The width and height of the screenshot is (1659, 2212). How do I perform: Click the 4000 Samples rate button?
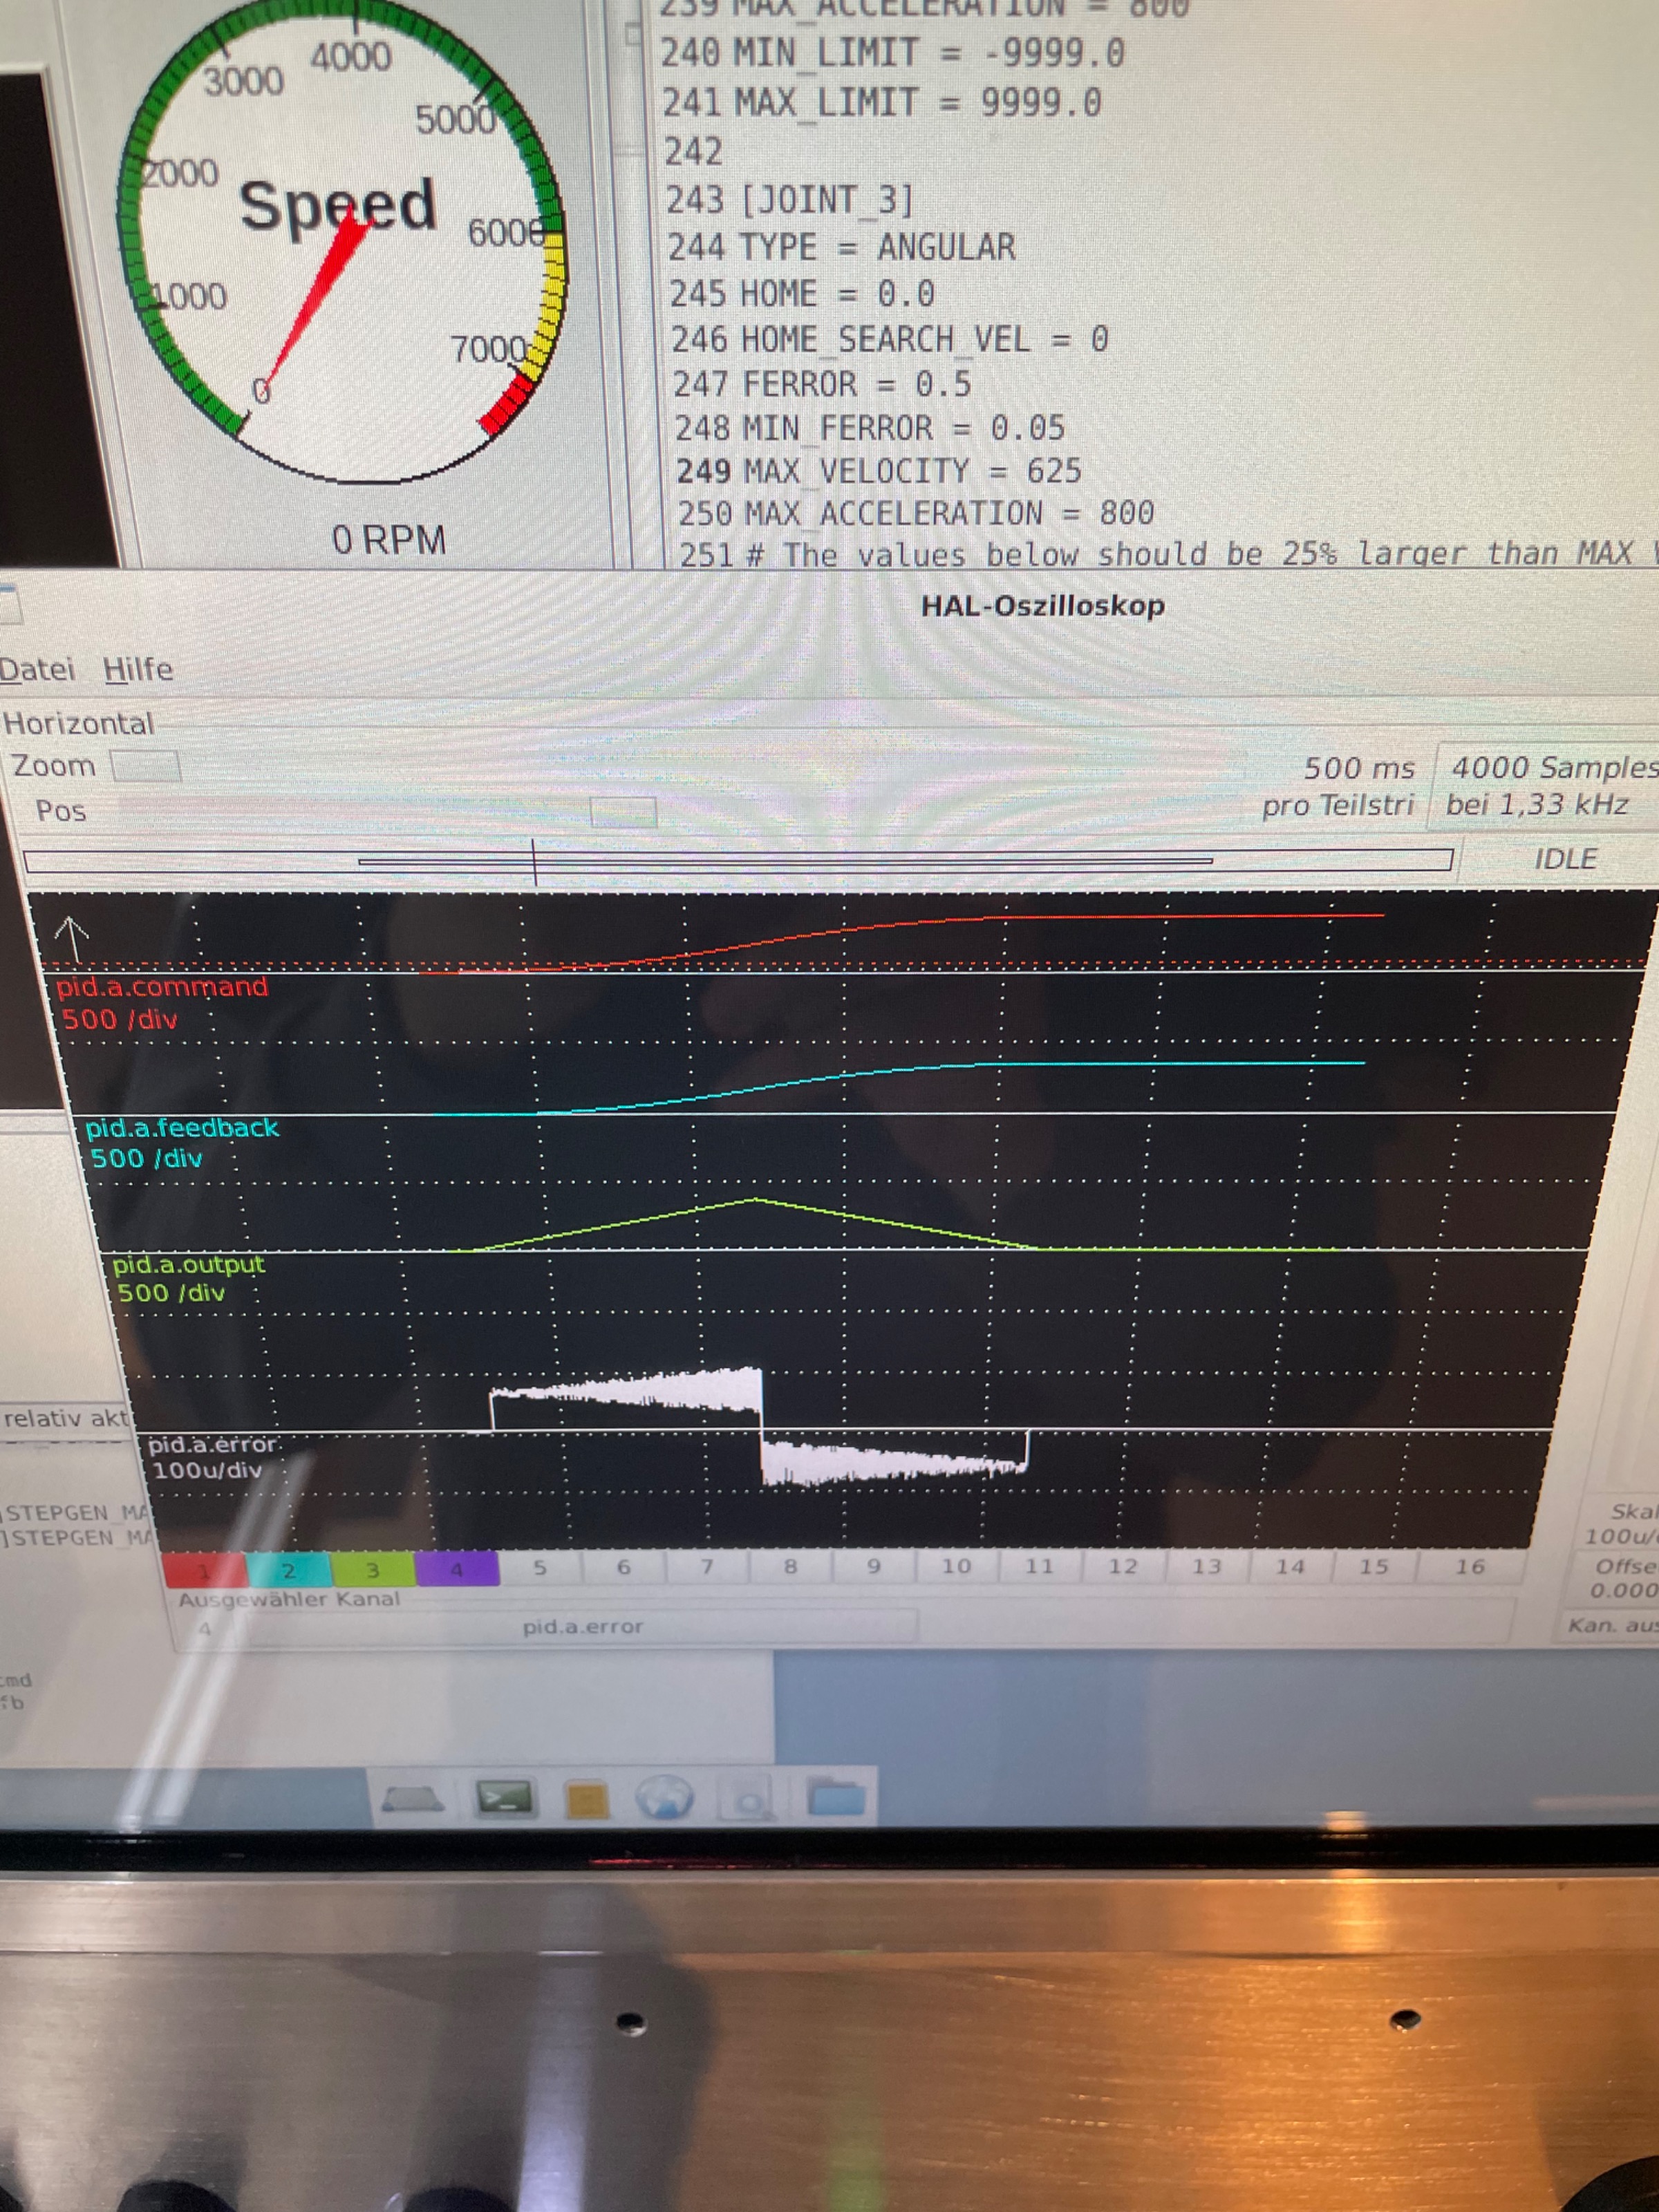[1548, 785]
